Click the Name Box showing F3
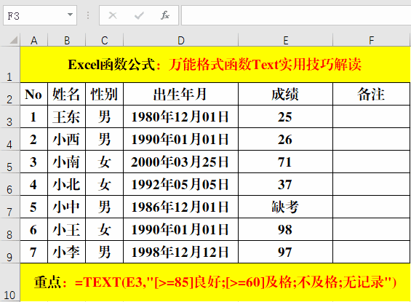The image size is (411, 302). coord(40,15)
